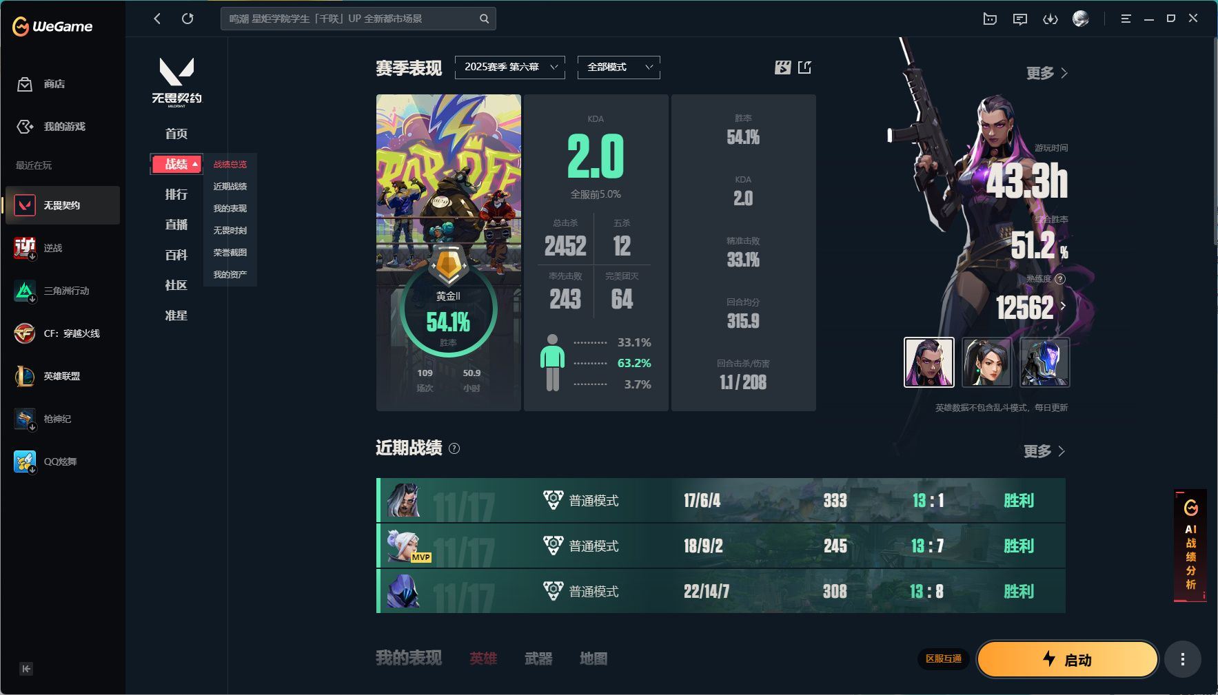1218x695 pixels.
Task: Click the search input field at the top
Action: (x=352, y=19)
